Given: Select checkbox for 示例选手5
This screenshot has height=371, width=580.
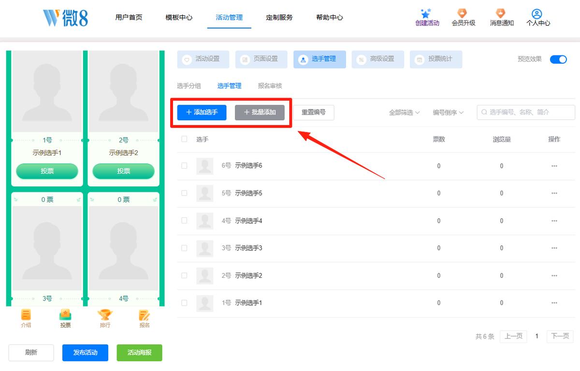Looking at the screenshot, I should (184, 193).
